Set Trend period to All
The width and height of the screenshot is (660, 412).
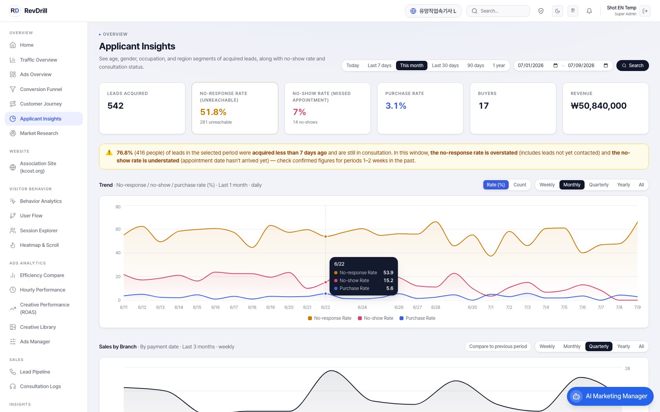click(641, 185)
